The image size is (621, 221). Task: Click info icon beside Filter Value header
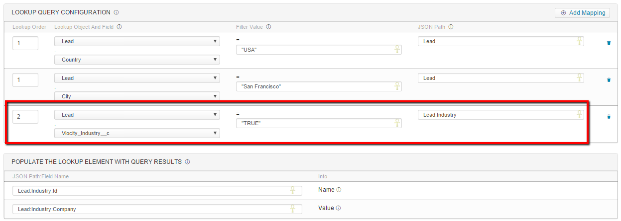point(269,27)
